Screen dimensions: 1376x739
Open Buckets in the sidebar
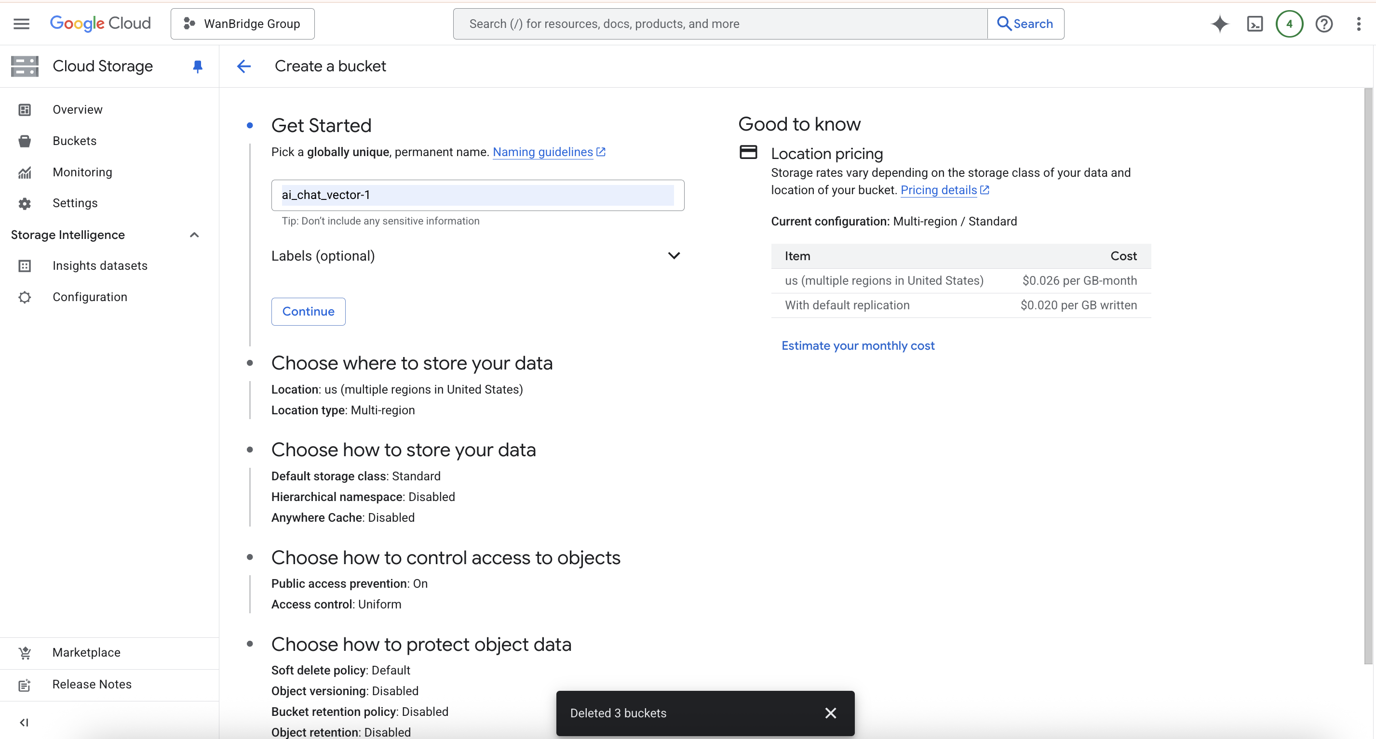(74, 141)
